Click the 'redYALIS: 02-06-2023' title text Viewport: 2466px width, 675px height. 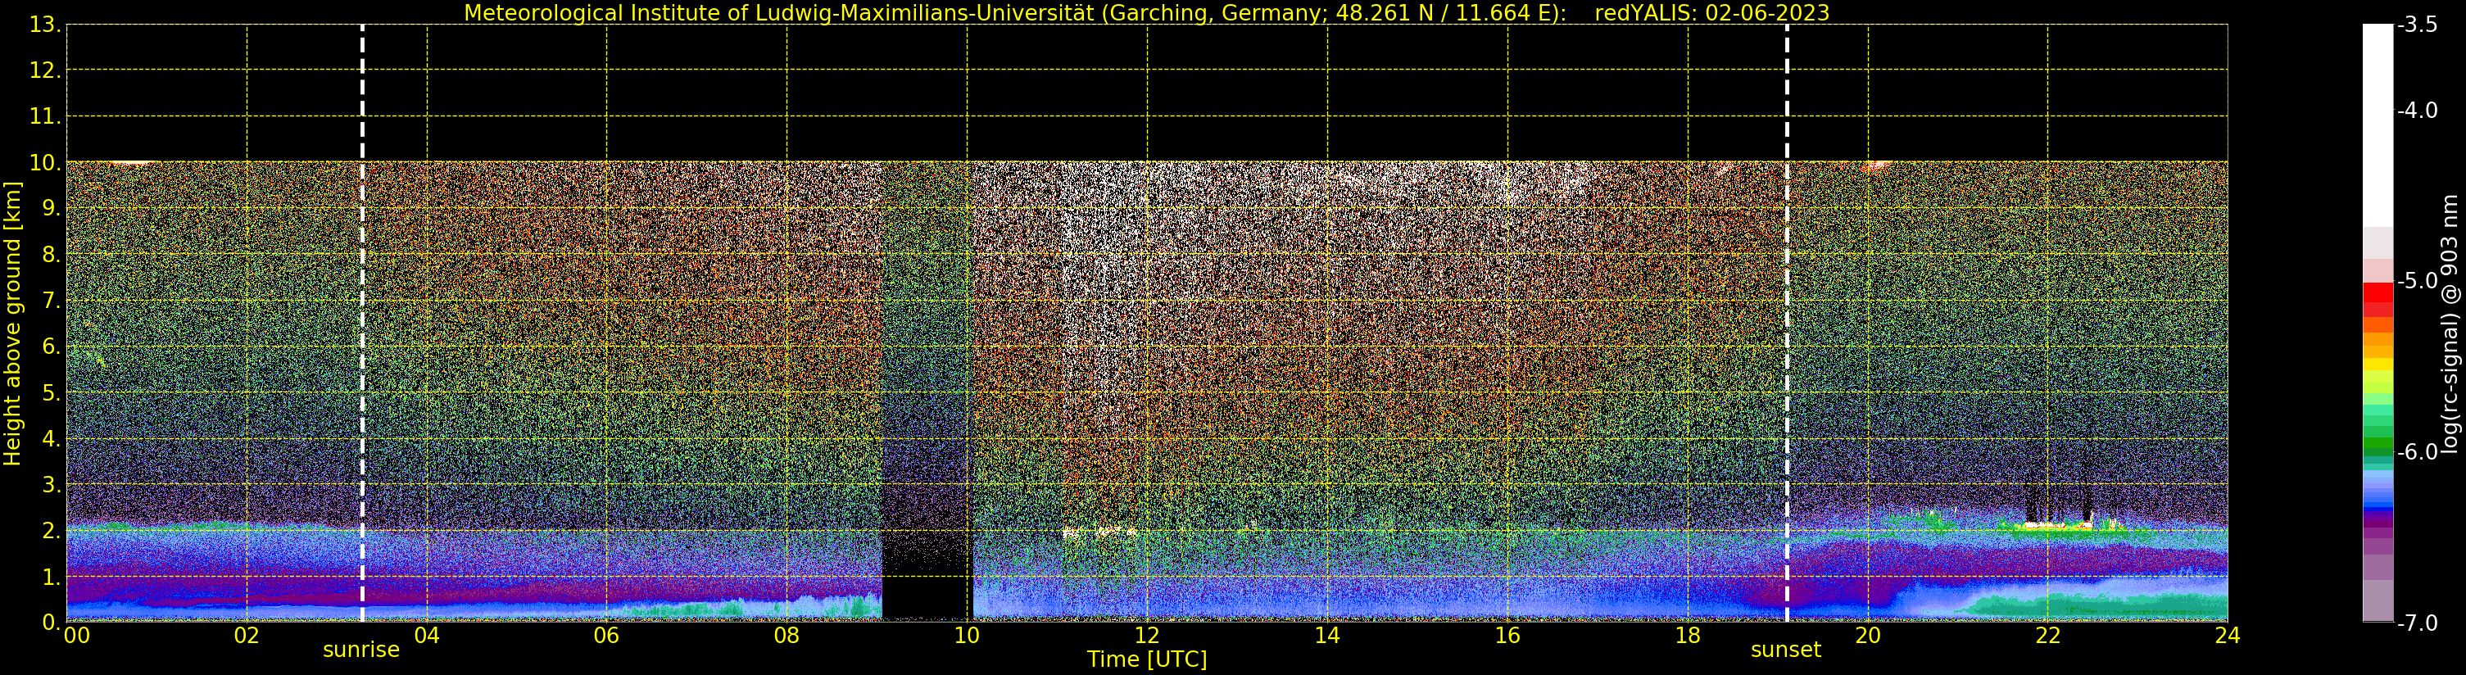[1711, 12]
